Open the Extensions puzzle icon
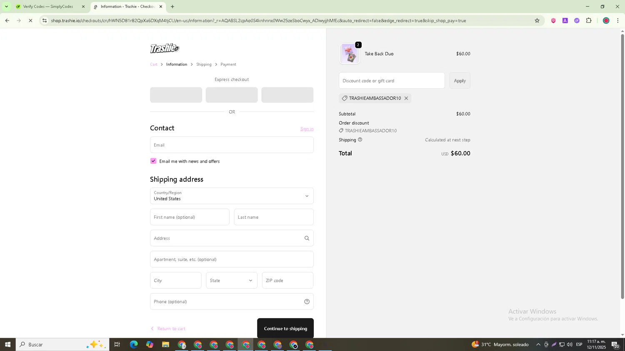 (x=589, y=20)
